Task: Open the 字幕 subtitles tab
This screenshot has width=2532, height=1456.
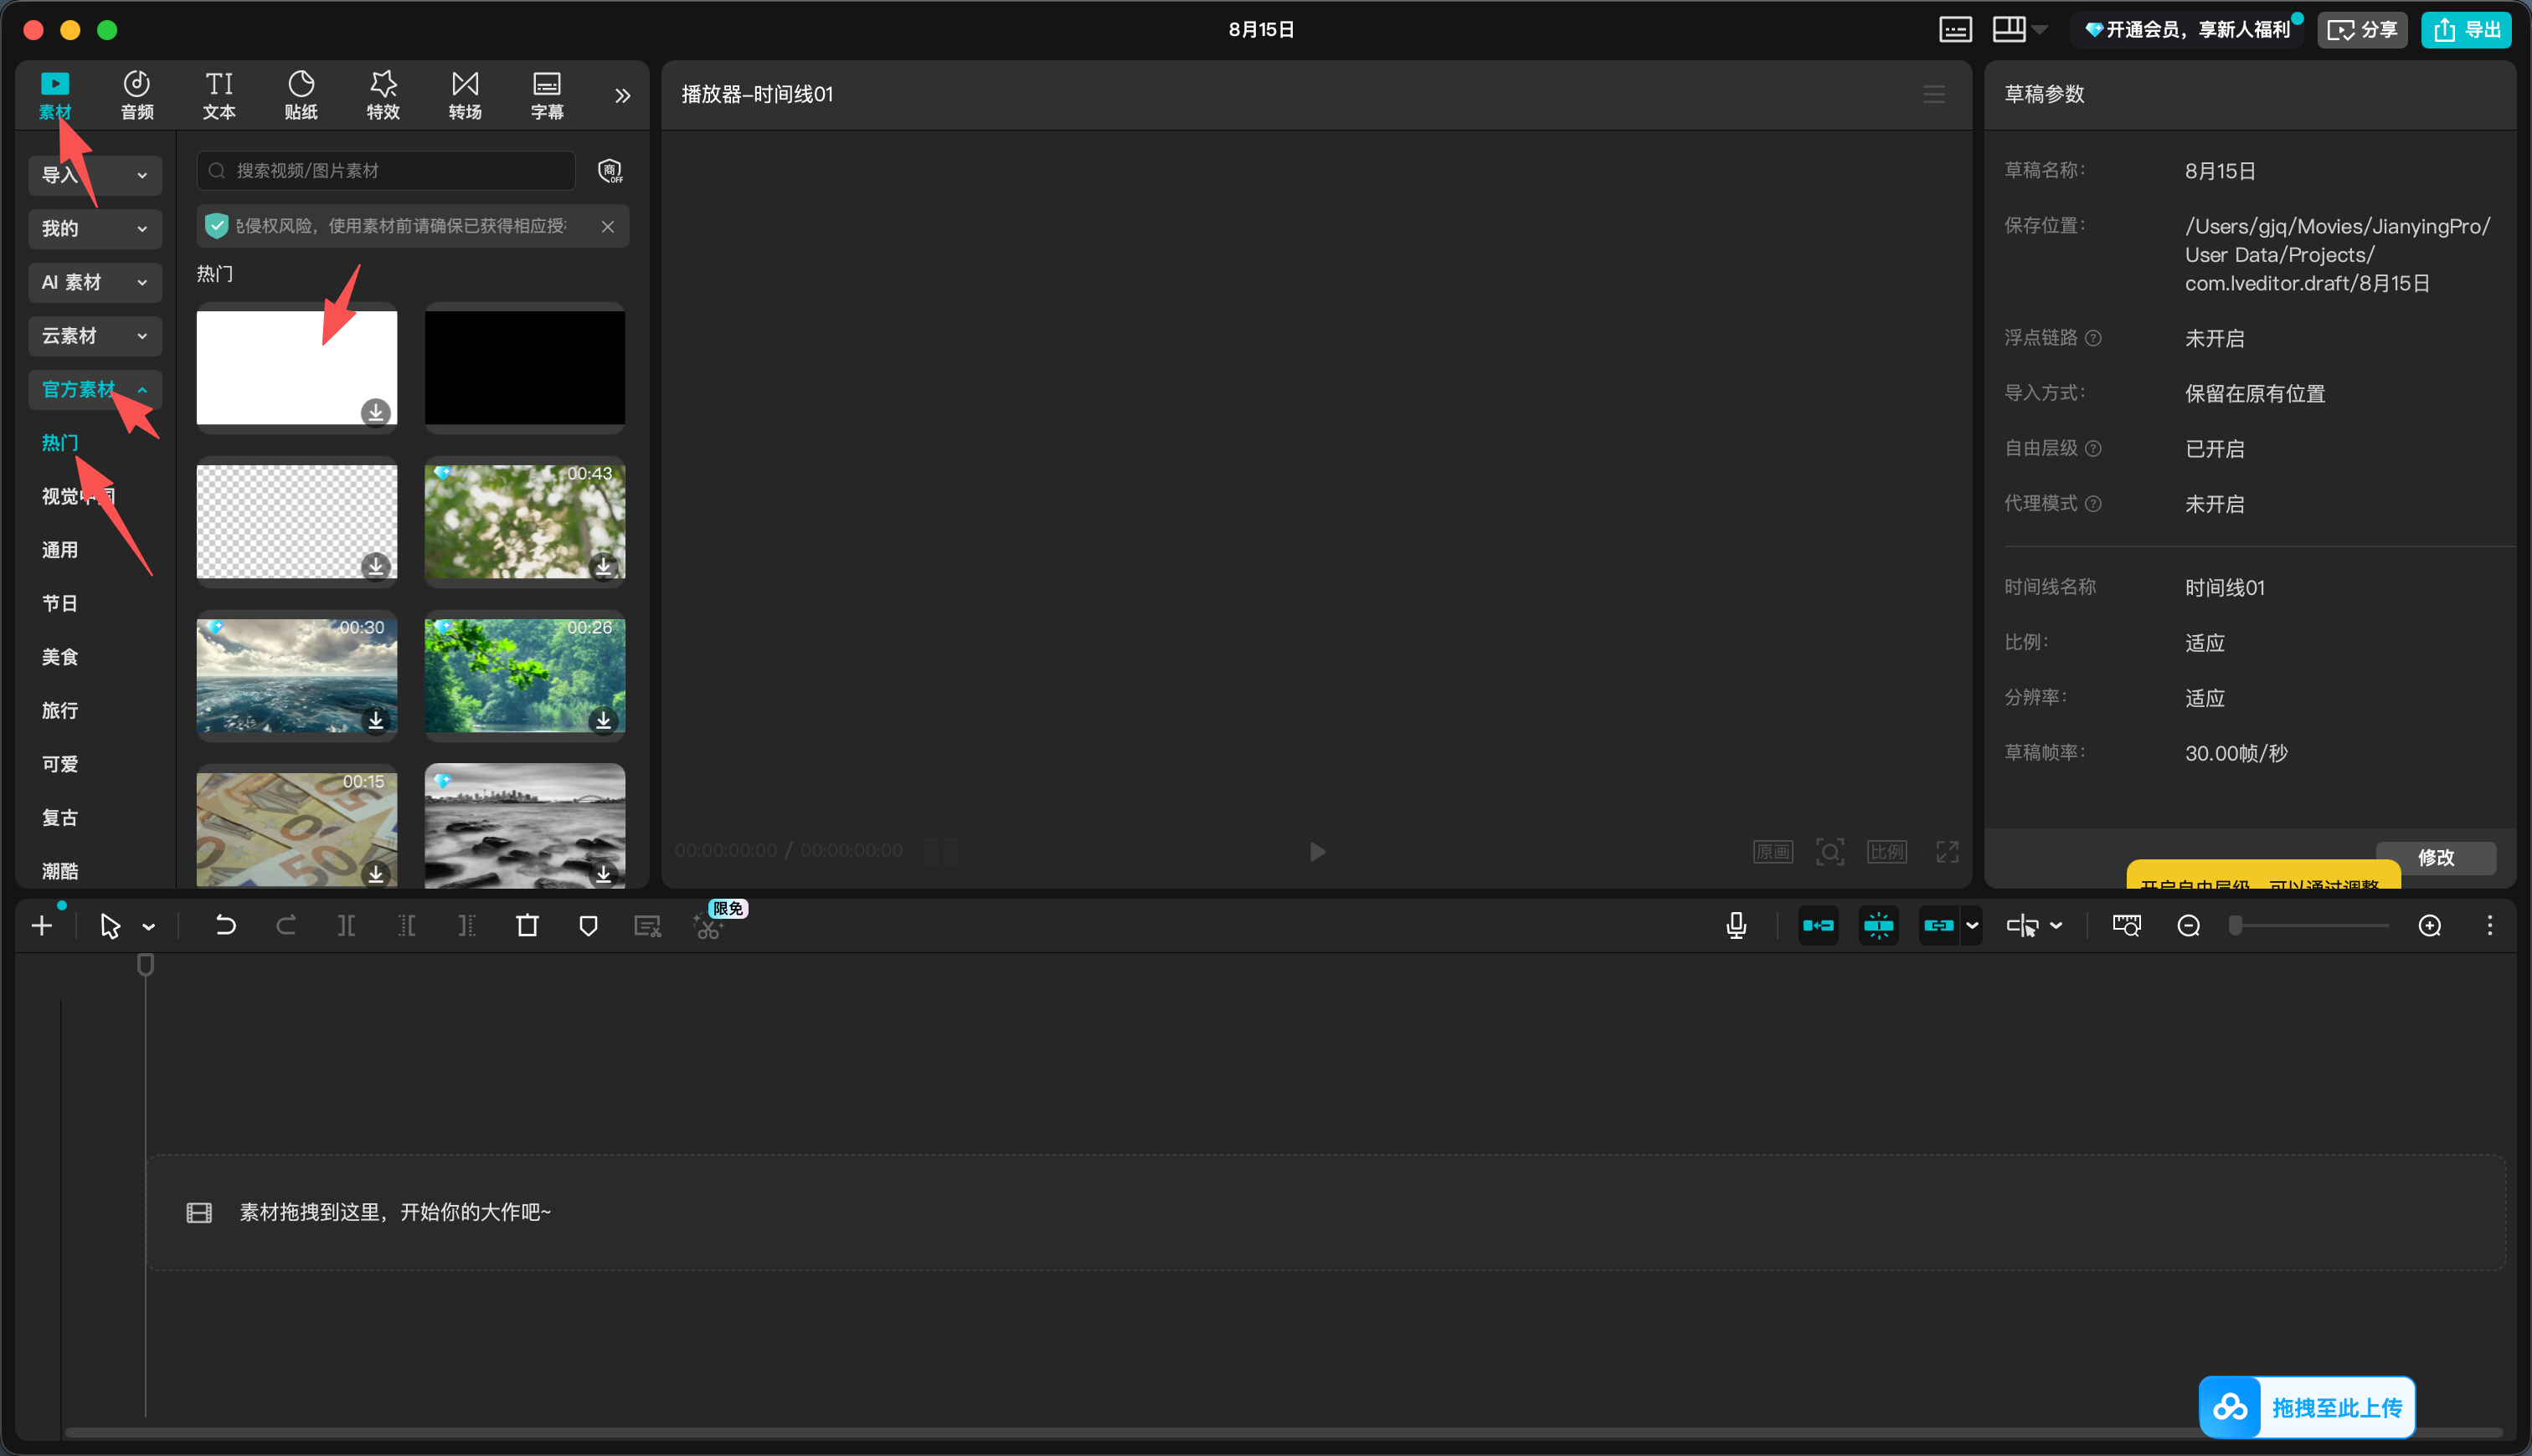Action: (x=548, y=96)
